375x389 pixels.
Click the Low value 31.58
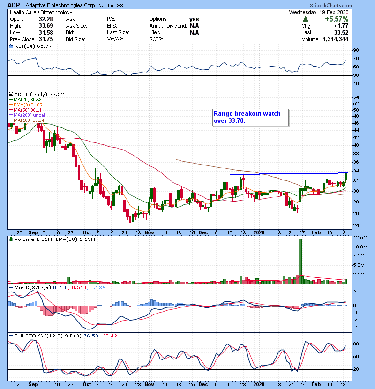point(46,32)
